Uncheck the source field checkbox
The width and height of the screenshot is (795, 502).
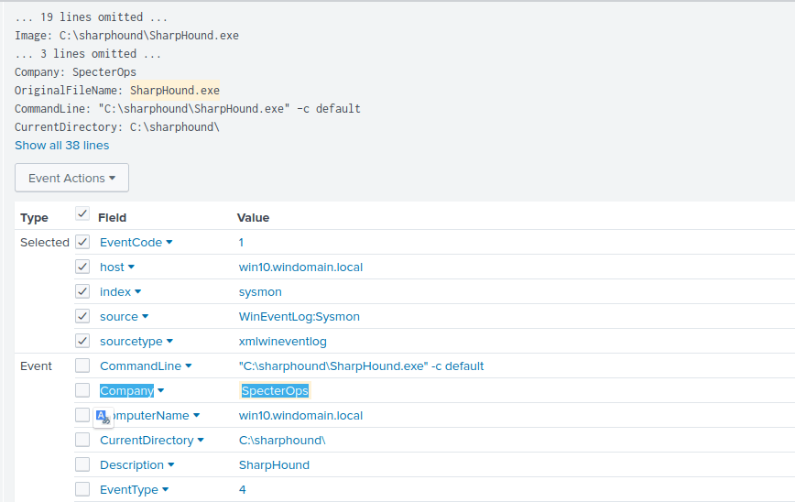click(x=82, y=317)
